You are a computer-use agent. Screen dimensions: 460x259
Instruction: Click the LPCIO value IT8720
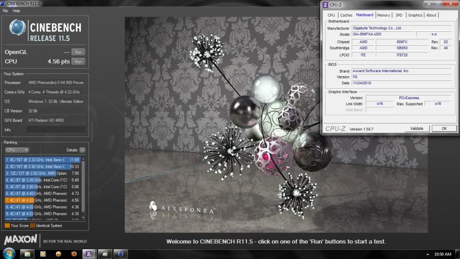(x=402, y=55)
